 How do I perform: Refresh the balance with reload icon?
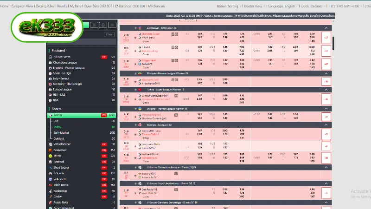(x=116, y=6)
